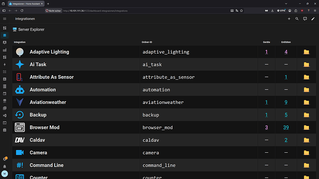The height and width of the screenshot is (179, 319).
Task: Click the Browser Mod window icon
Action: [20, 127]
